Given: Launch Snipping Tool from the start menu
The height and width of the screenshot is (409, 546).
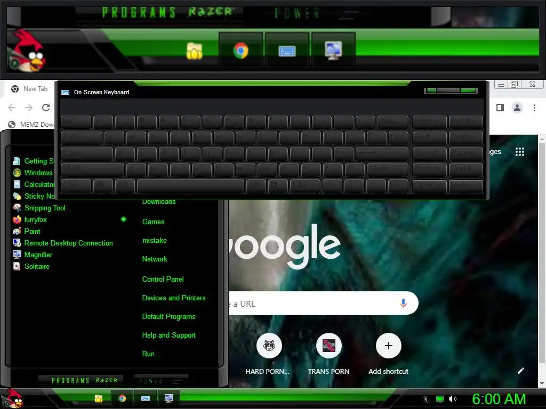Looking at the screenshot, I should 39,208.
